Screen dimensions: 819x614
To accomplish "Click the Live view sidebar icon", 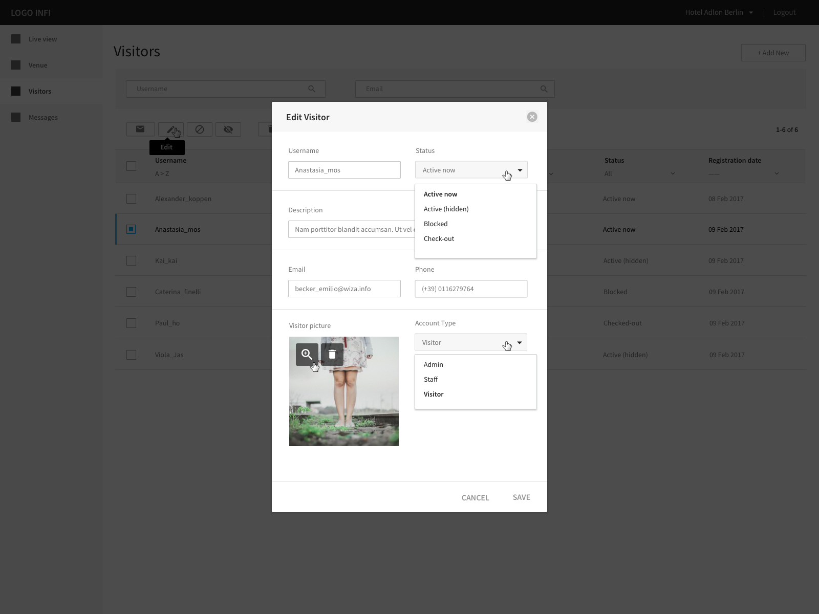I will click(16, 39).
